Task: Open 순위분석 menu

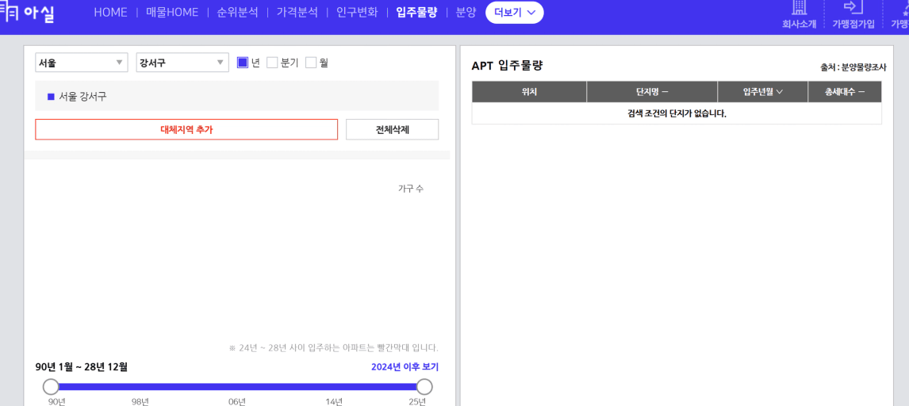Action: [x=238, y=12]
